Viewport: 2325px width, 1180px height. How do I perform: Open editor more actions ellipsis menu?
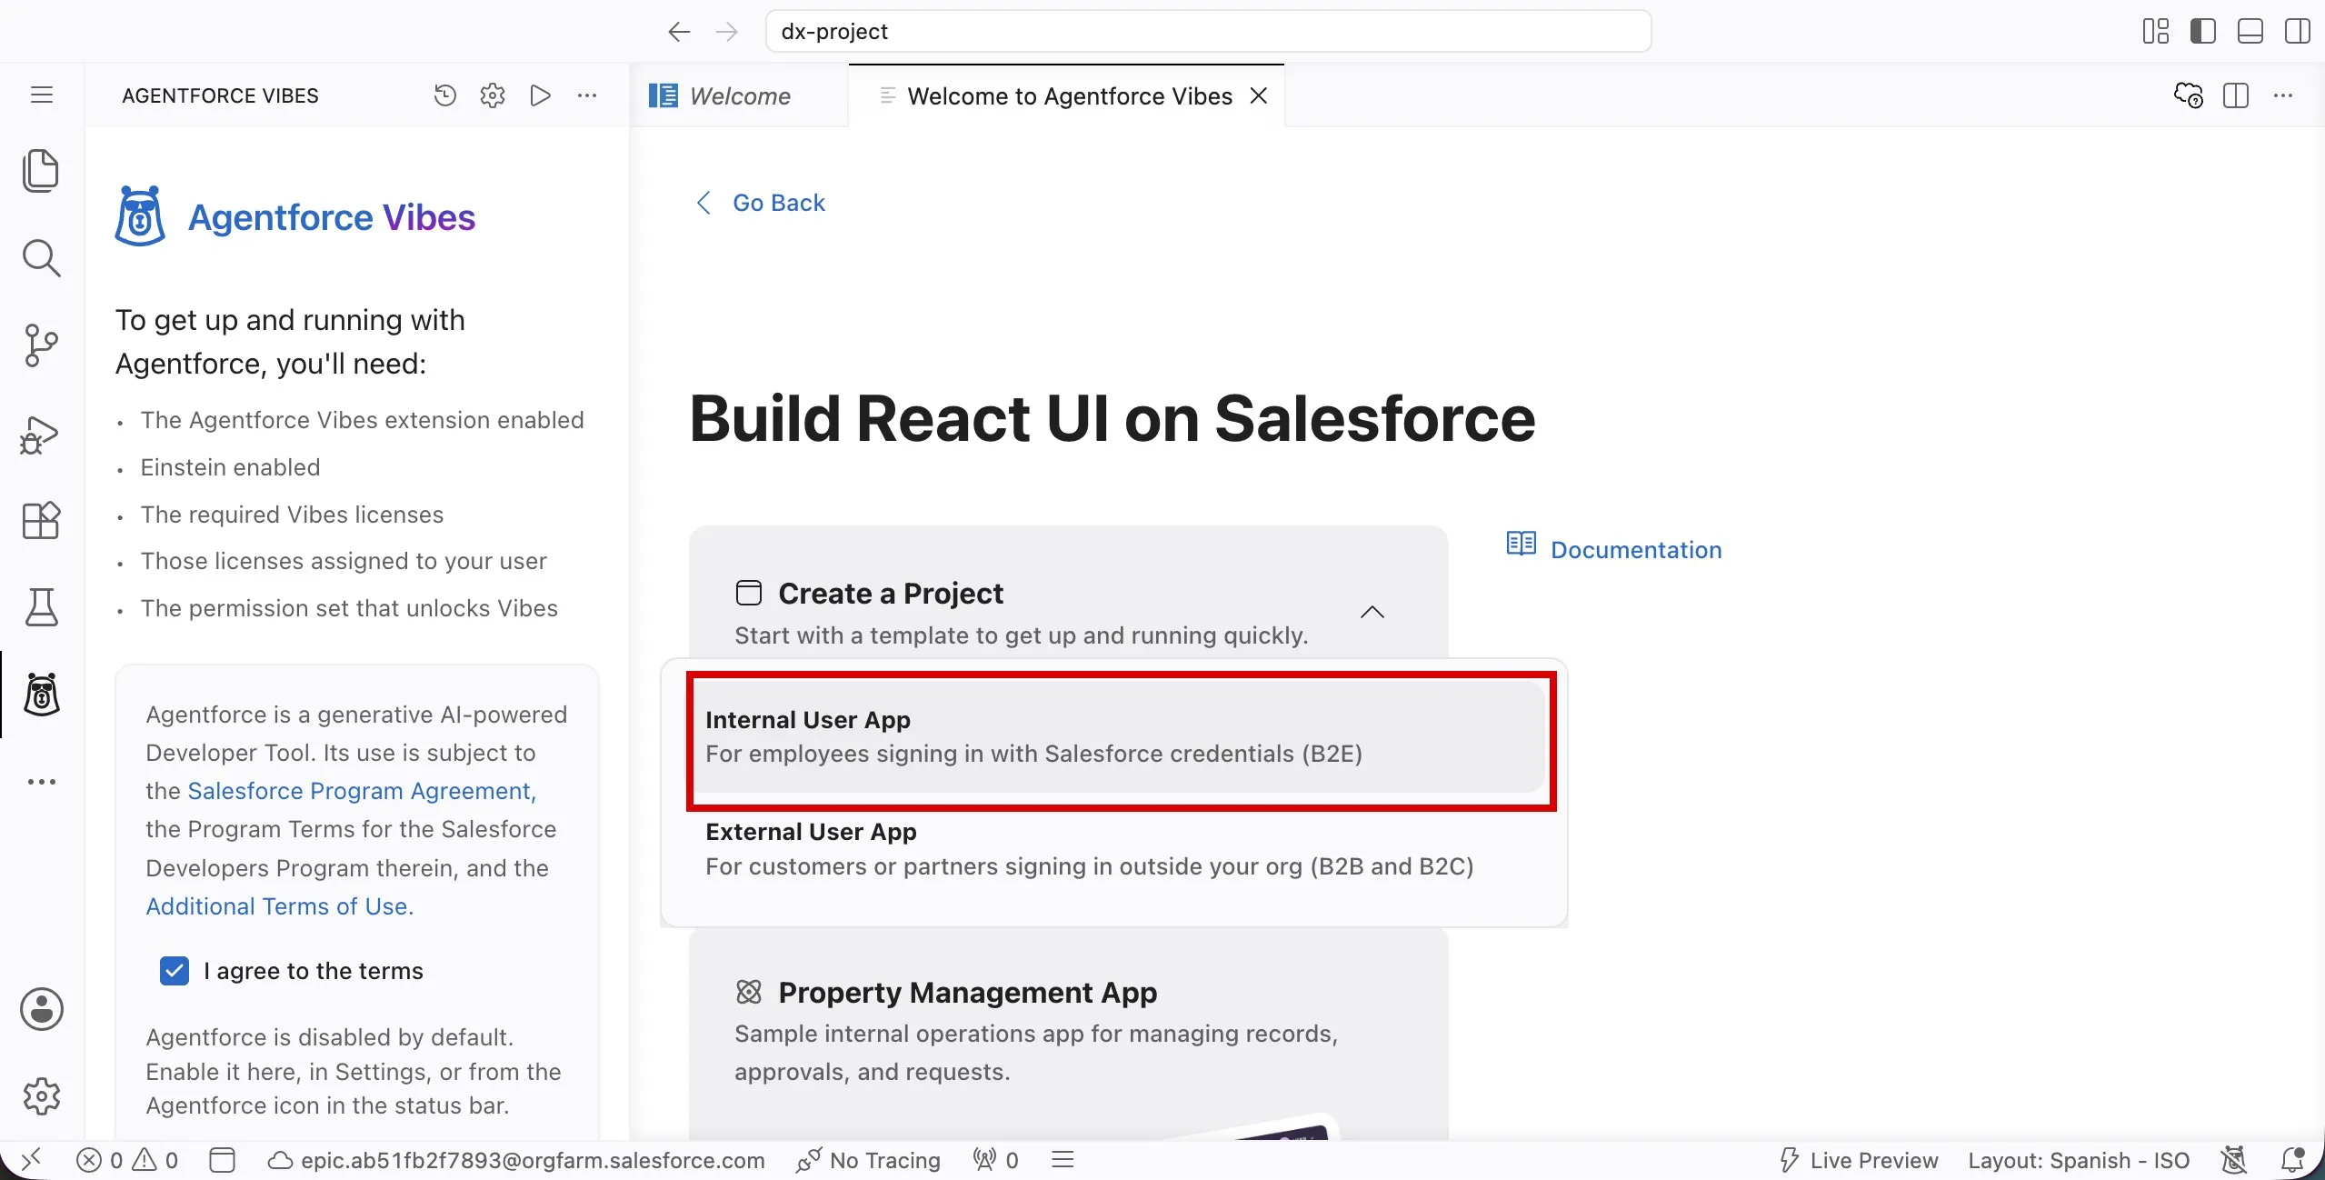pos(2283,95)
